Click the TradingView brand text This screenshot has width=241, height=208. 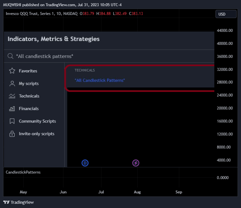pyautogui.click(x=22, y=202)
